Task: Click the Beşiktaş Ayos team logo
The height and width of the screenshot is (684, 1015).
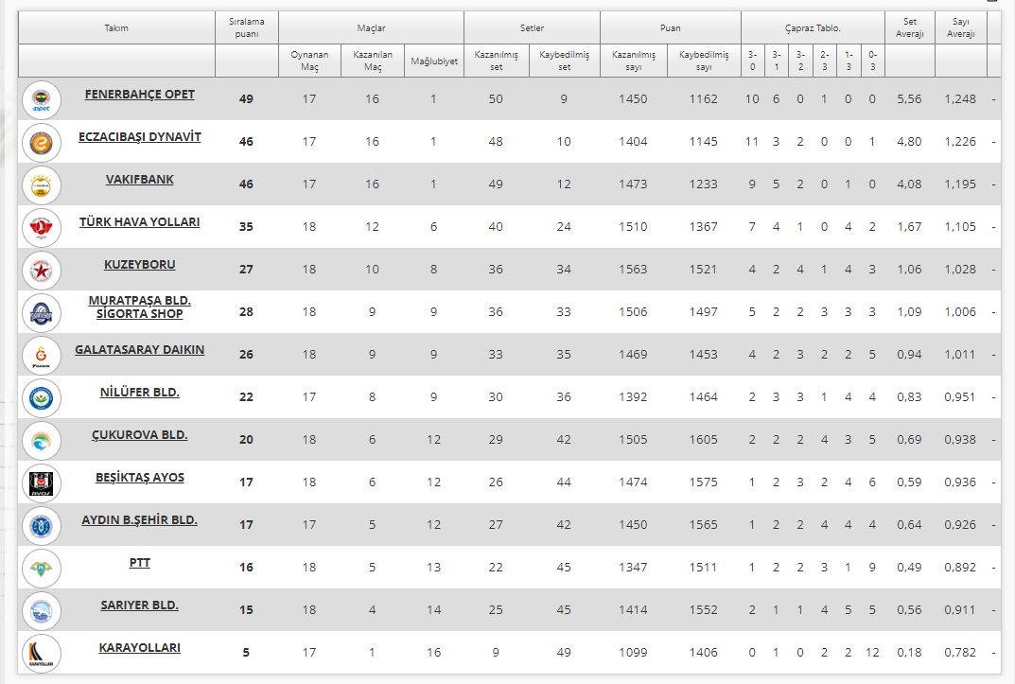Action: pos(42,482)
